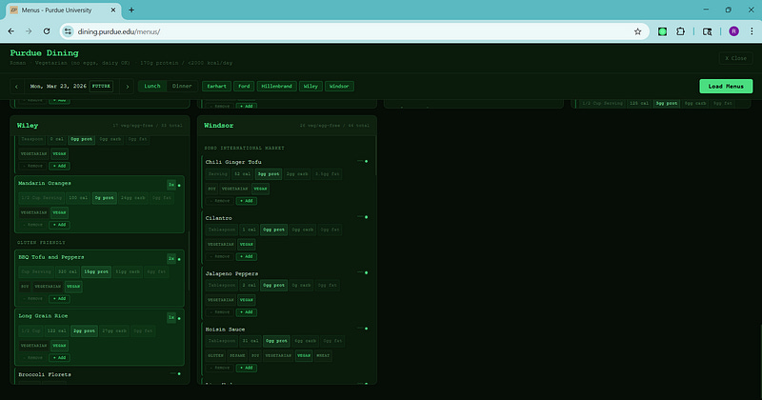Click the GLUTEN FRIENDLY section label
762x400 pixels.
click(41, 243)
